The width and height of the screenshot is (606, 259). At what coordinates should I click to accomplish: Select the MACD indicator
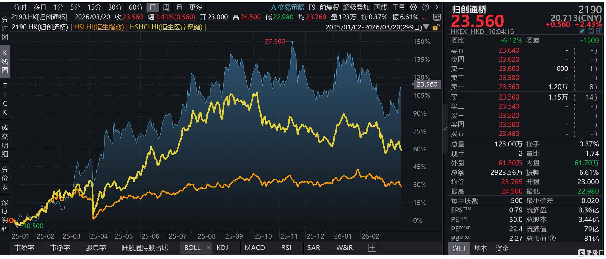point(255,248)
